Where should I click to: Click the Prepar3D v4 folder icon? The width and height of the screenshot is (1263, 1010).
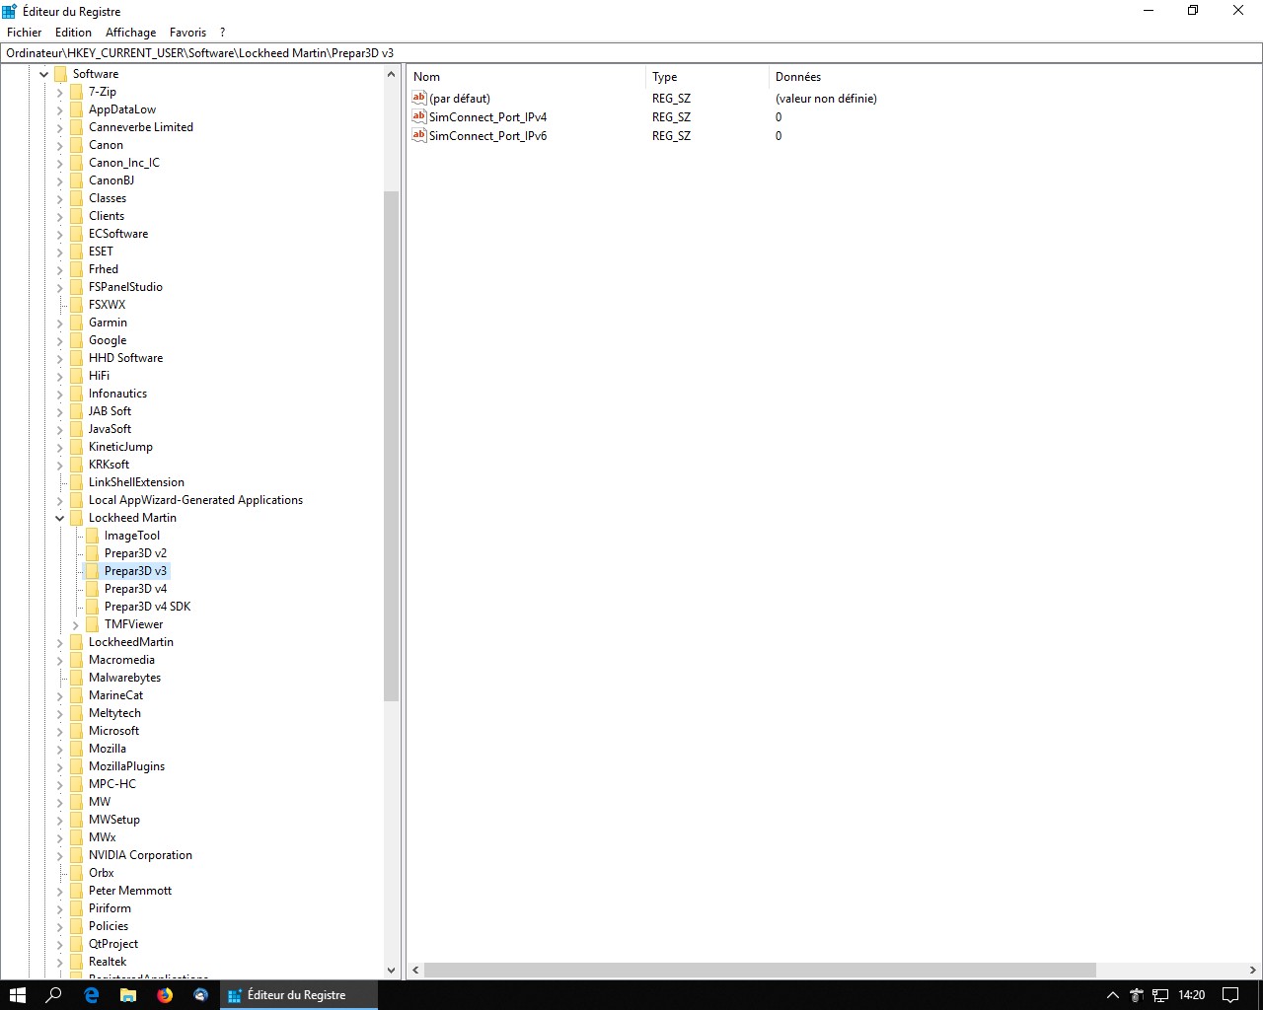click(92, 589)
